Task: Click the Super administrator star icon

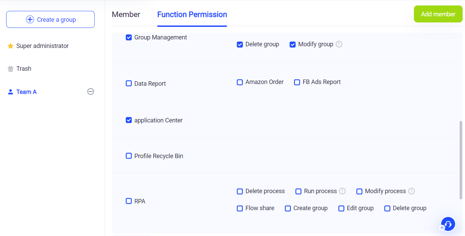Action: [11, 46]
